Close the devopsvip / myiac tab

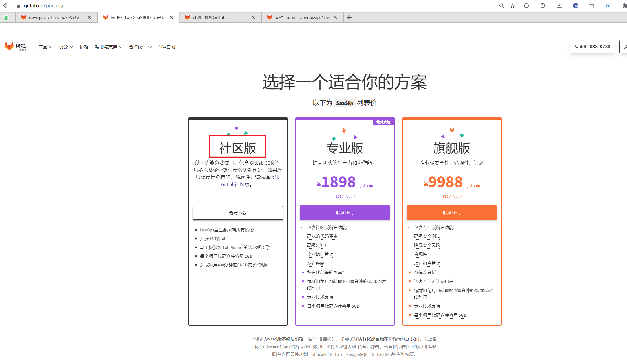coord(89,17)
